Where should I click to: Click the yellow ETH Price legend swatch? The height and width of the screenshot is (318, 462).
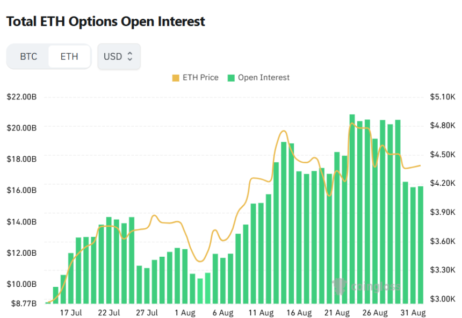click(176, 78)
